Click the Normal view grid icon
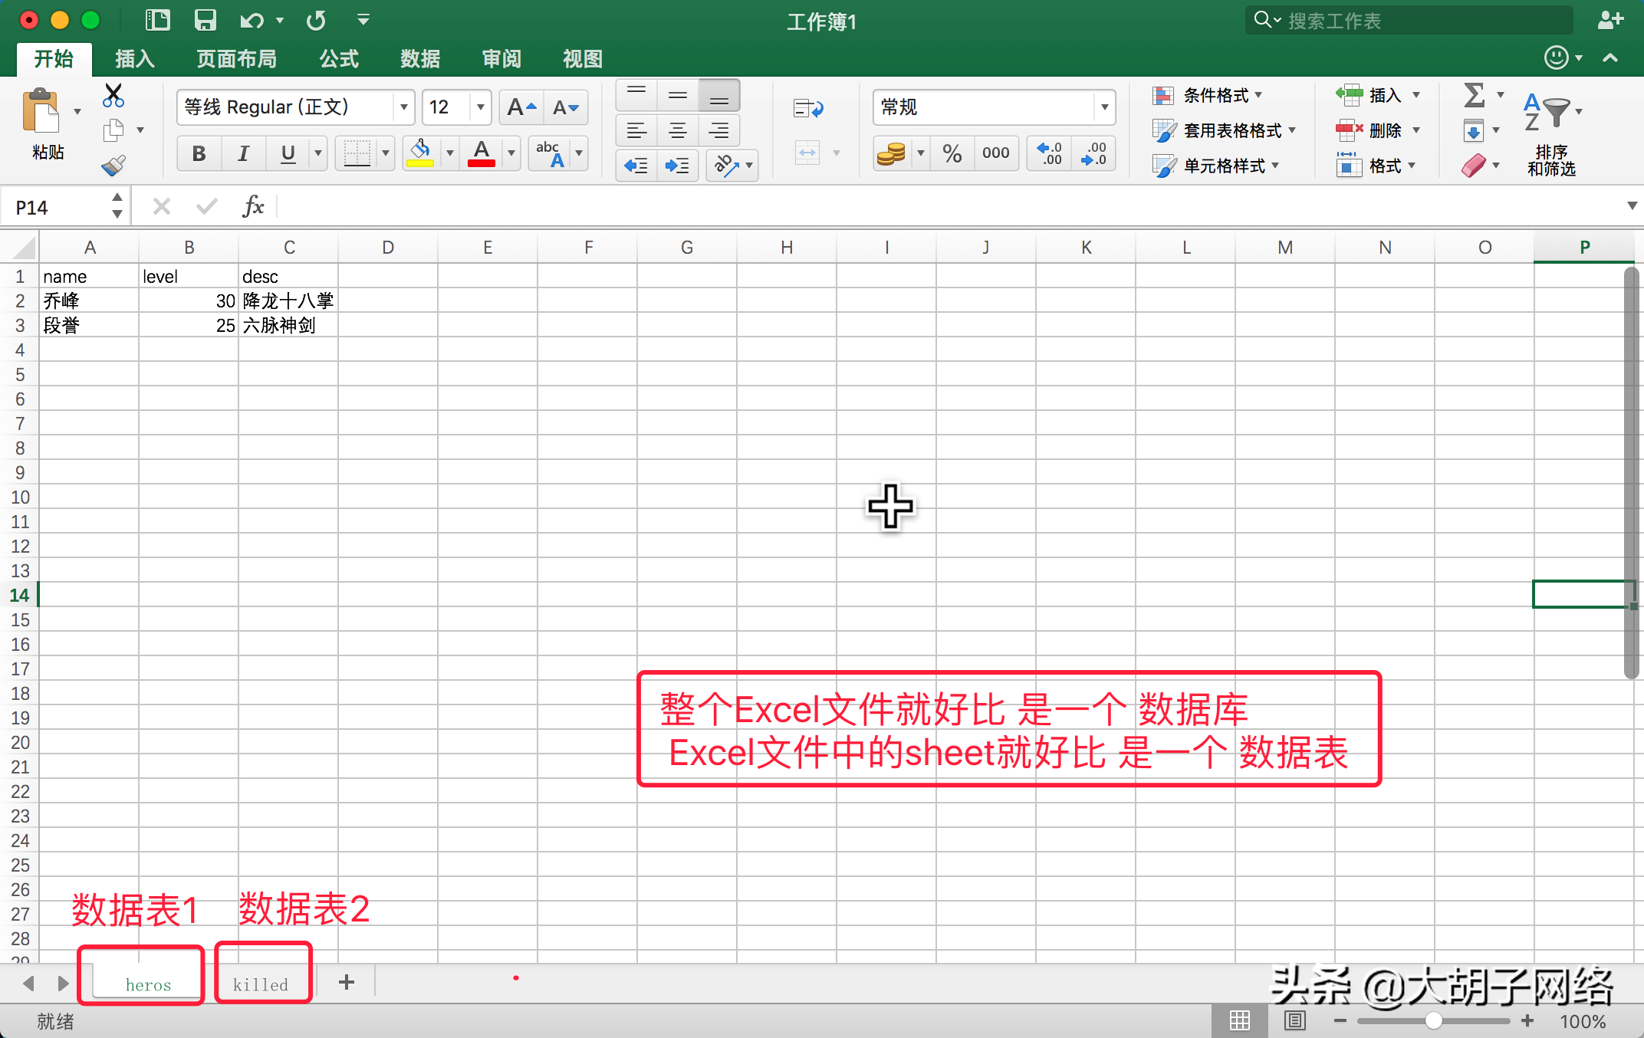 point(1239,1020)
